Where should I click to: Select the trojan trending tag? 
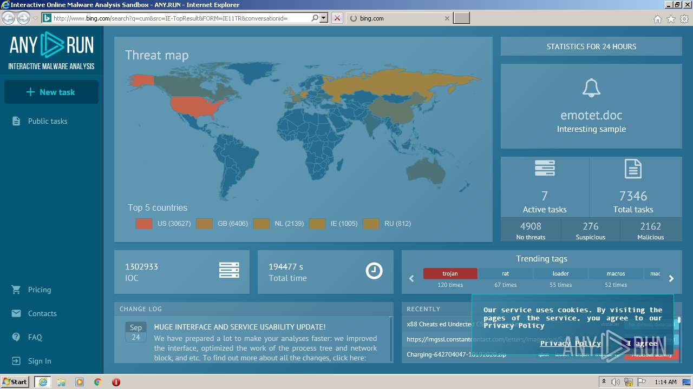450,273
